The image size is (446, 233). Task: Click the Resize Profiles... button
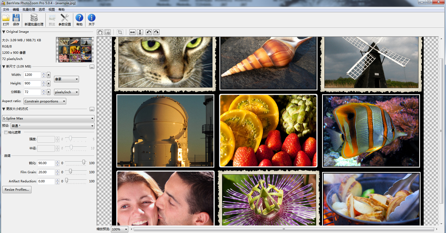pos(17,190)
